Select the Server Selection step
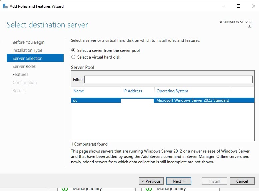This screenshot has height=191, width=259. click(28, 59)
